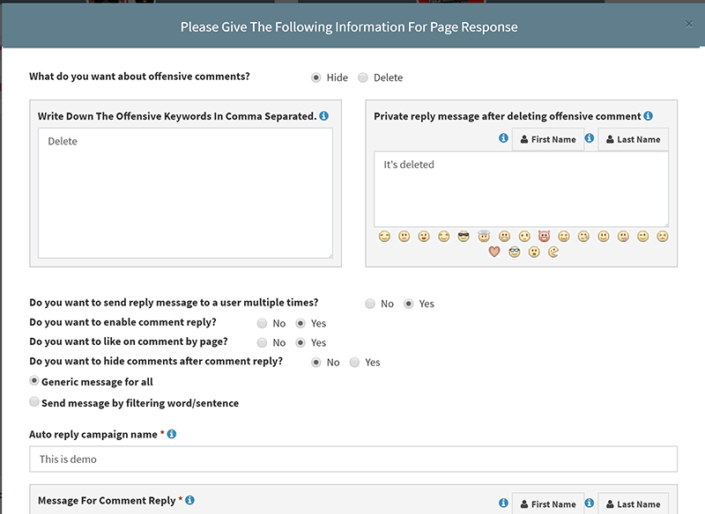Insert the red heart emoji
Image resolution: width=705 pixels, height=514 pixels.
pos(494,252)
